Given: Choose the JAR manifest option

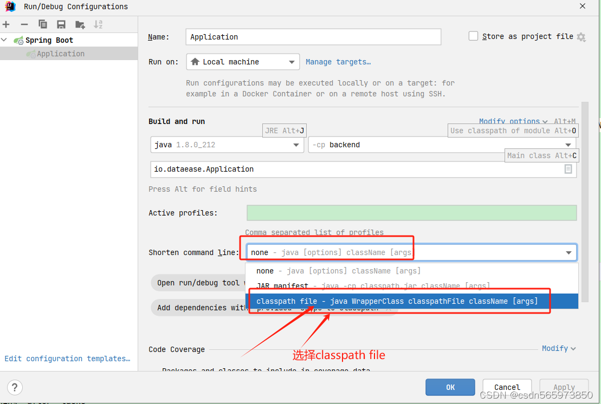Looking at the screenshot, I should 412,286.
